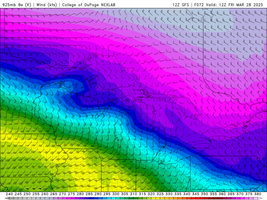Click the 270 value on the color scale
This screenshot has height=200, width=267.
point(62,194)
